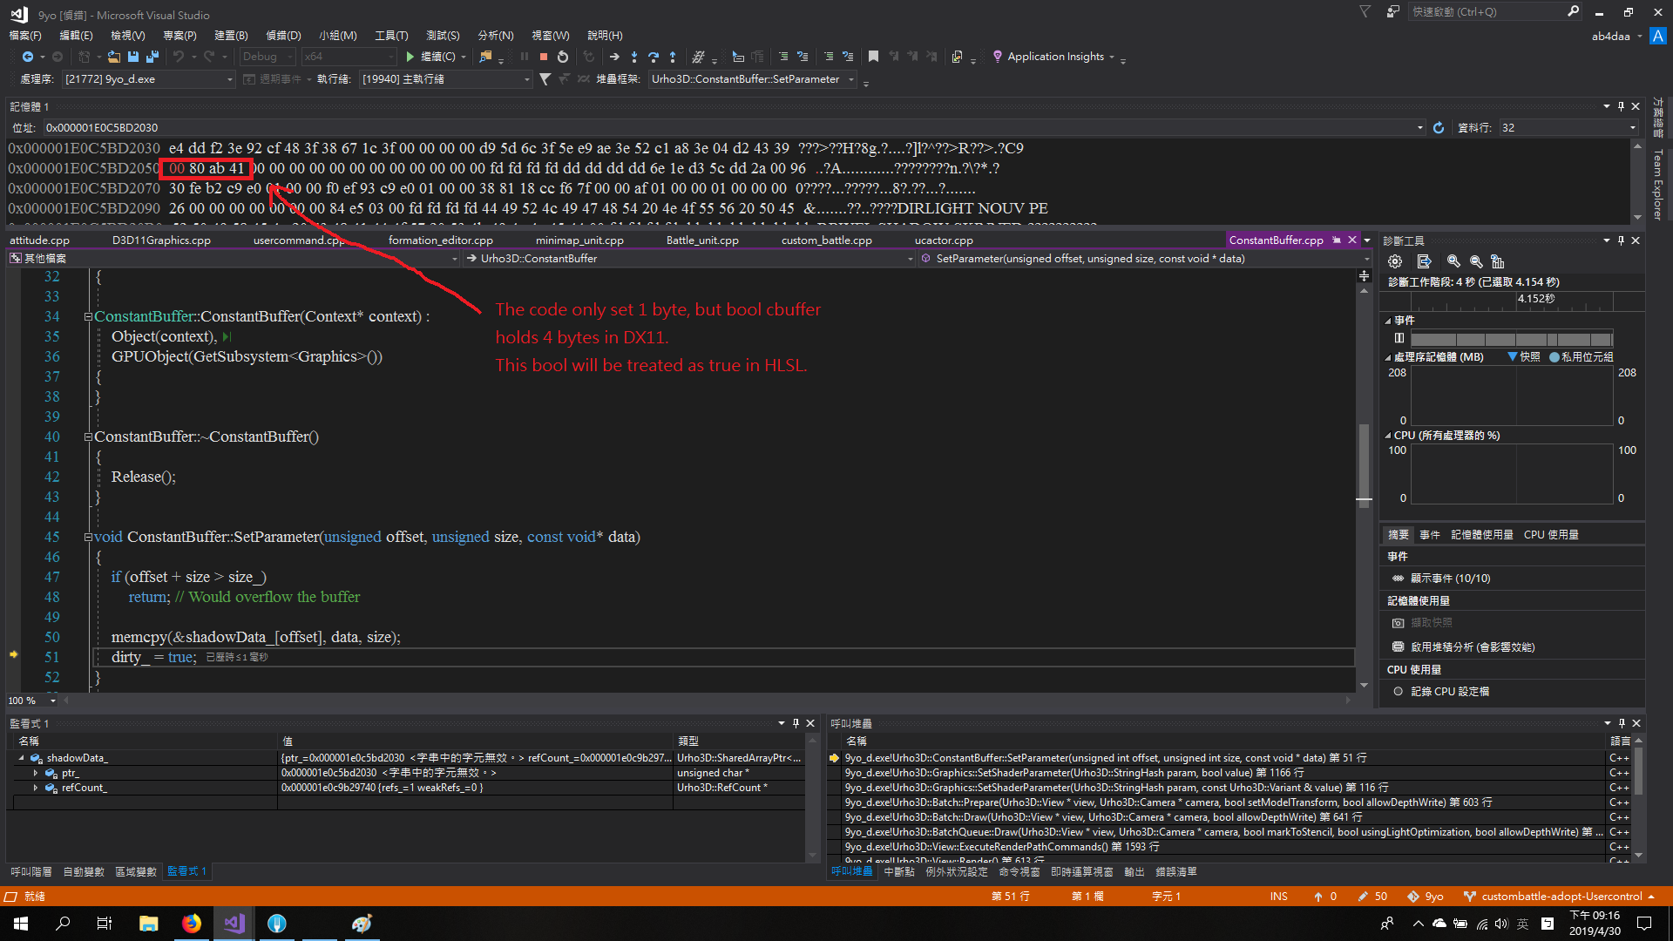Click the editor split-window icon
1673x941 pixels.
(1364, 276)
